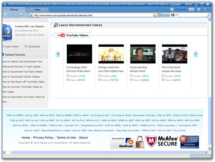This screenshot has height=162, width=215.
Task: Select the YouTube Videos tab
Action: [73, 35]
